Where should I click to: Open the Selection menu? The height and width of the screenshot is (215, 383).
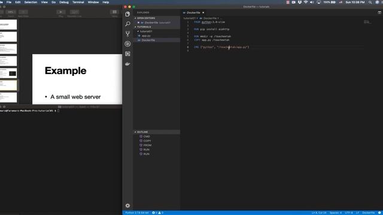point(31,2)
